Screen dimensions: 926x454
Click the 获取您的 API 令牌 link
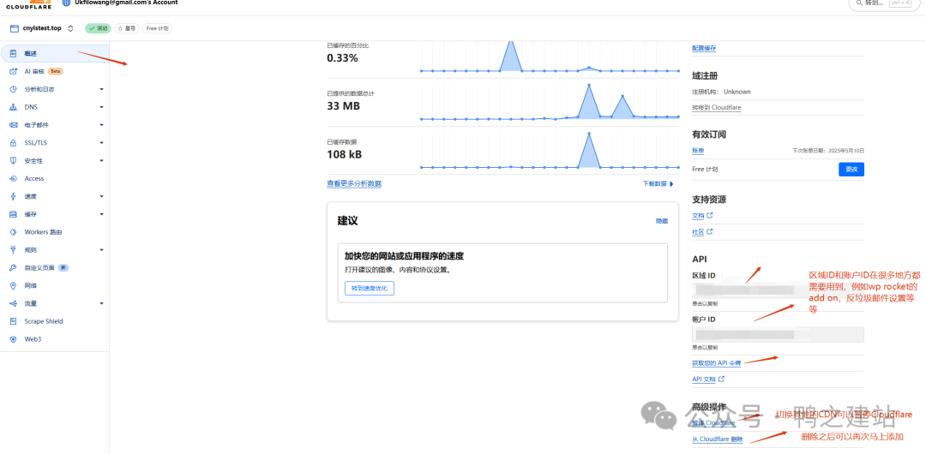click(x=716, y=362)
